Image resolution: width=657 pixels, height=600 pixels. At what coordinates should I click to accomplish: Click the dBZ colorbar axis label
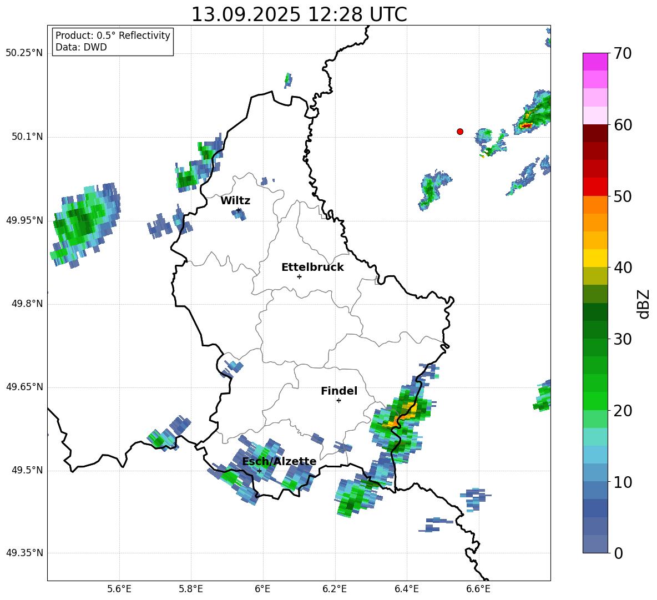point(644,304)
